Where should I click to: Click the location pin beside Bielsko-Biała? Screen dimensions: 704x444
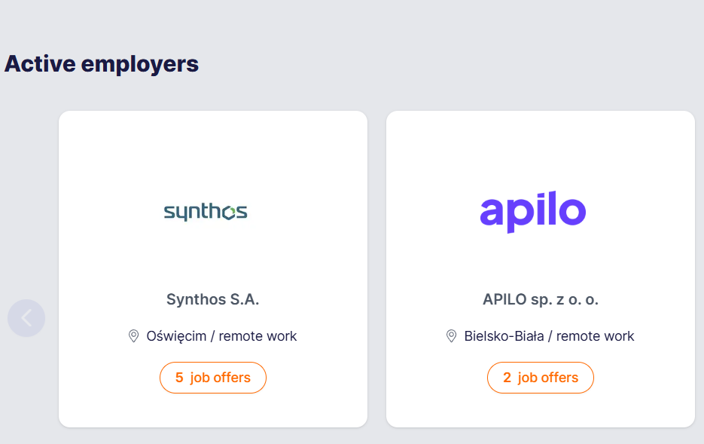tap(452, 336)
